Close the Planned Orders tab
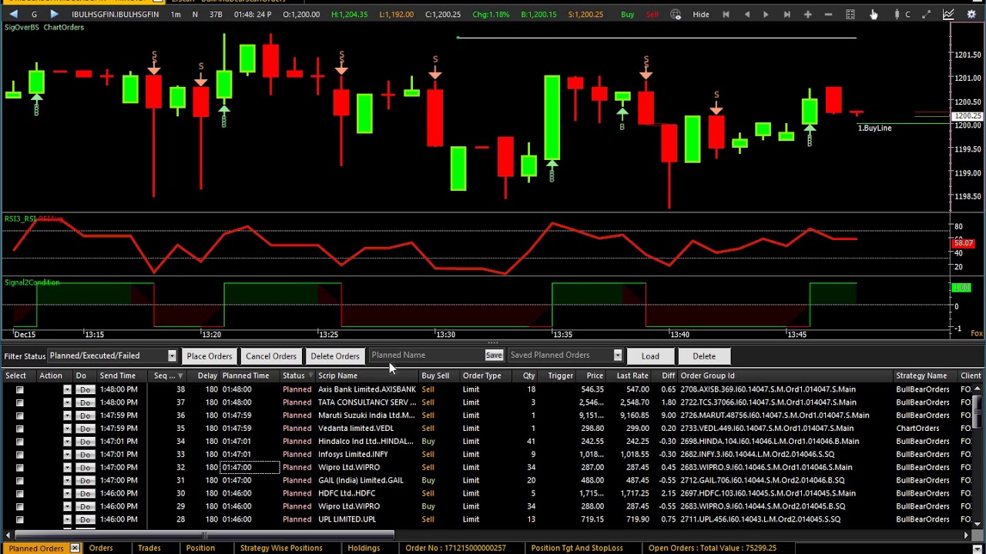Viewport: 986px width, 554px height. 75,548
